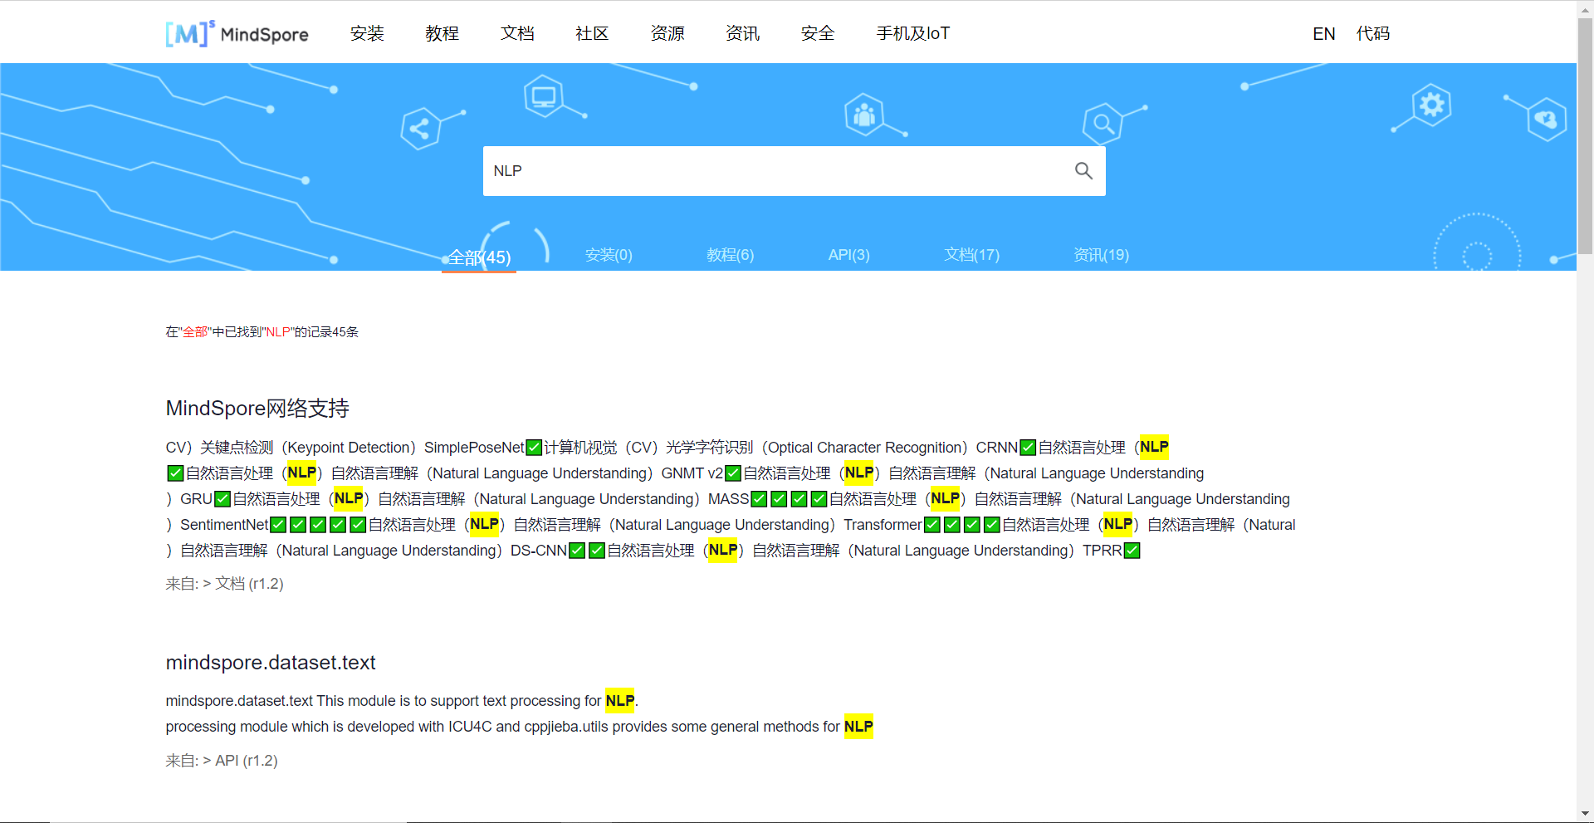Image resolution: width=1594 pixels, height=823 pixels.
Task: Click the word Transformer in the snippet
Action: 883,525
